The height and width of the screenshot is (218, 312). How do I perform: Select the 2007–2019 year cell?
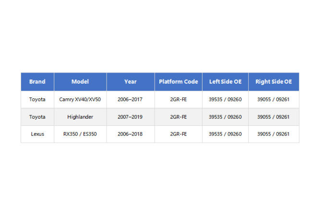(131, 117)
